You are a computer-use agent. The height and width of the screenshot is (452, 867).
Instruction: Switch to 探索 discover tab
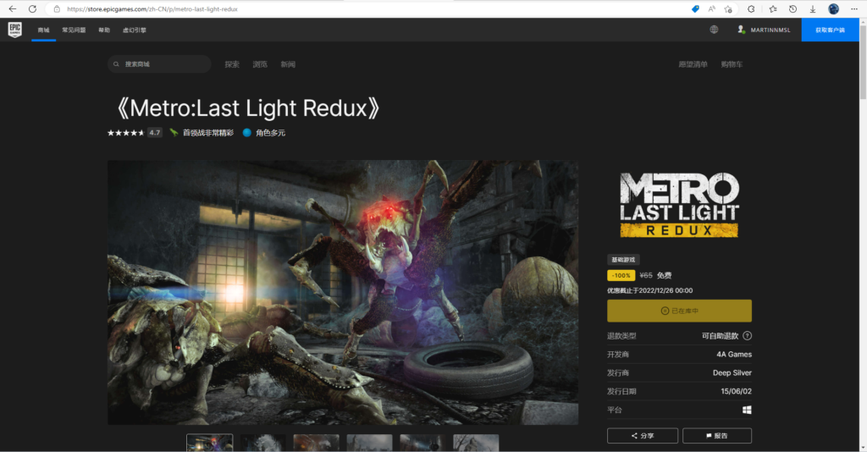click(232, 64)
